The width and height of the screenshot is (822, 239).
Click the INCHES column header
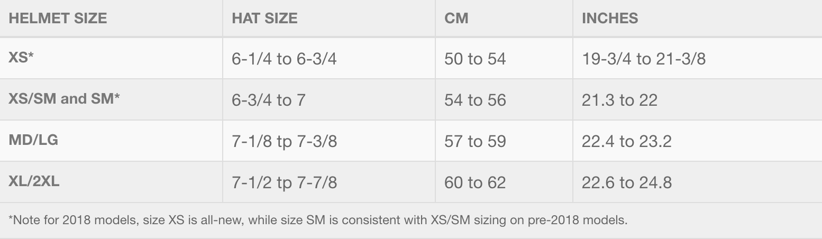pos(610,19)
